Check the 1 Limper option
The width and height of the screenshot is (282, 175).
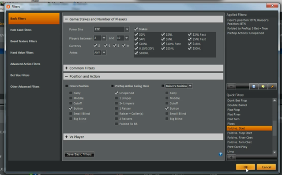point(117,98)
